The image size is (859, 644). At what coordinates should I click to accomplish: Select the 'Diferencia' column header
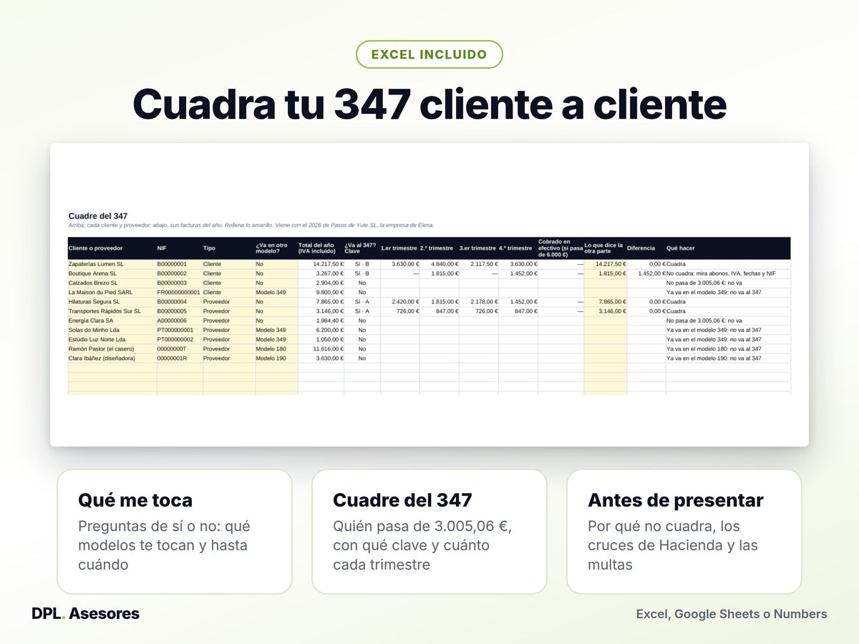[x=646, y=248]
